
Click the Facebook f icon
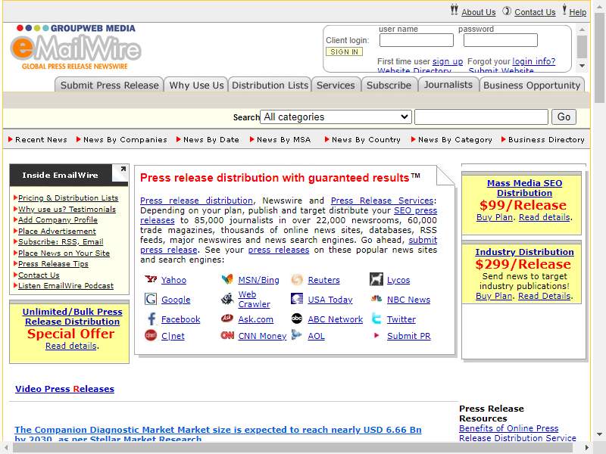point(151,319)
